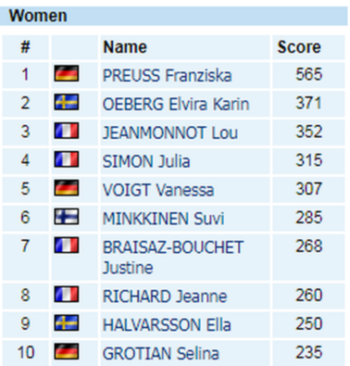Open SIMON Julia athlete page

click(x=146, y=161)
